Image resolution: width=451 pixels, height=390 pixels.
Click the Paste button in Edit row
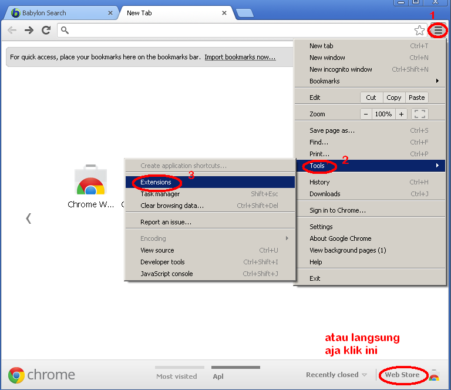click(417, 97)
